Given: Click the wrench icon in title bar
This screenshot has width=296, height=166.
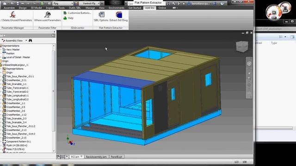Looking at the screenshot, I should 173,3.
